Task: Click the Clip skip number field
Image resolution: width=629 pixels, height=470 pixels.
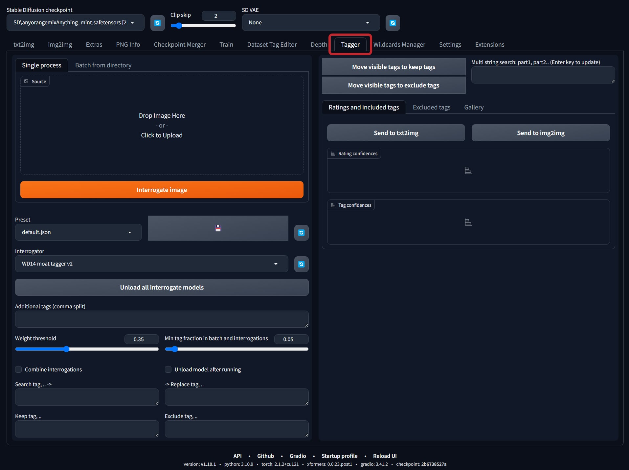Action: coord(218,16)
